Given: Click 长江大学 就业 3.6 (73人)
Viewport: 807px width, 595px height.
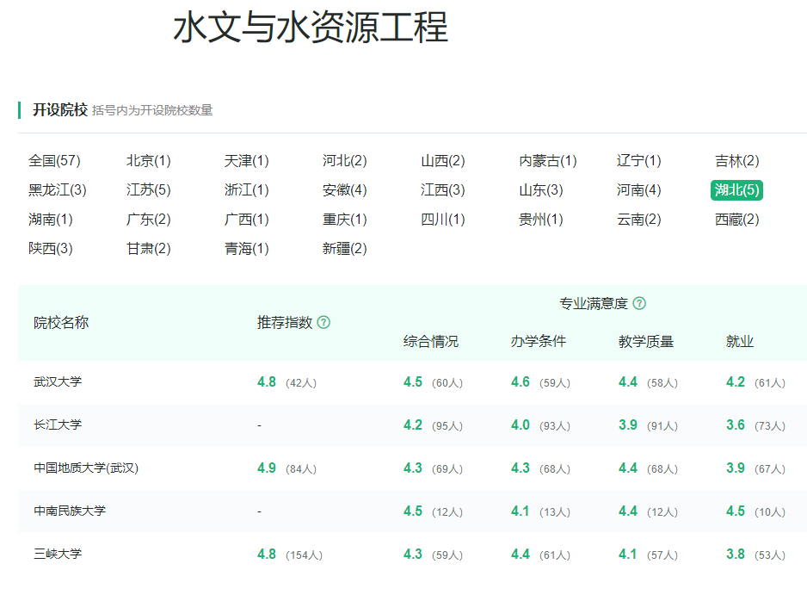Looking at the screenshot, I should click(755, 425).
